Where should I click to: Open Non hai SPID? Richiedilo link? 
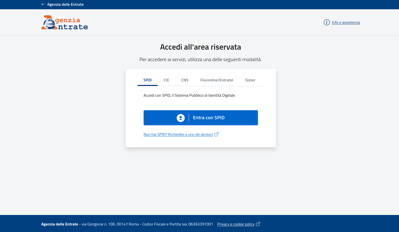[x=178, y=135]
